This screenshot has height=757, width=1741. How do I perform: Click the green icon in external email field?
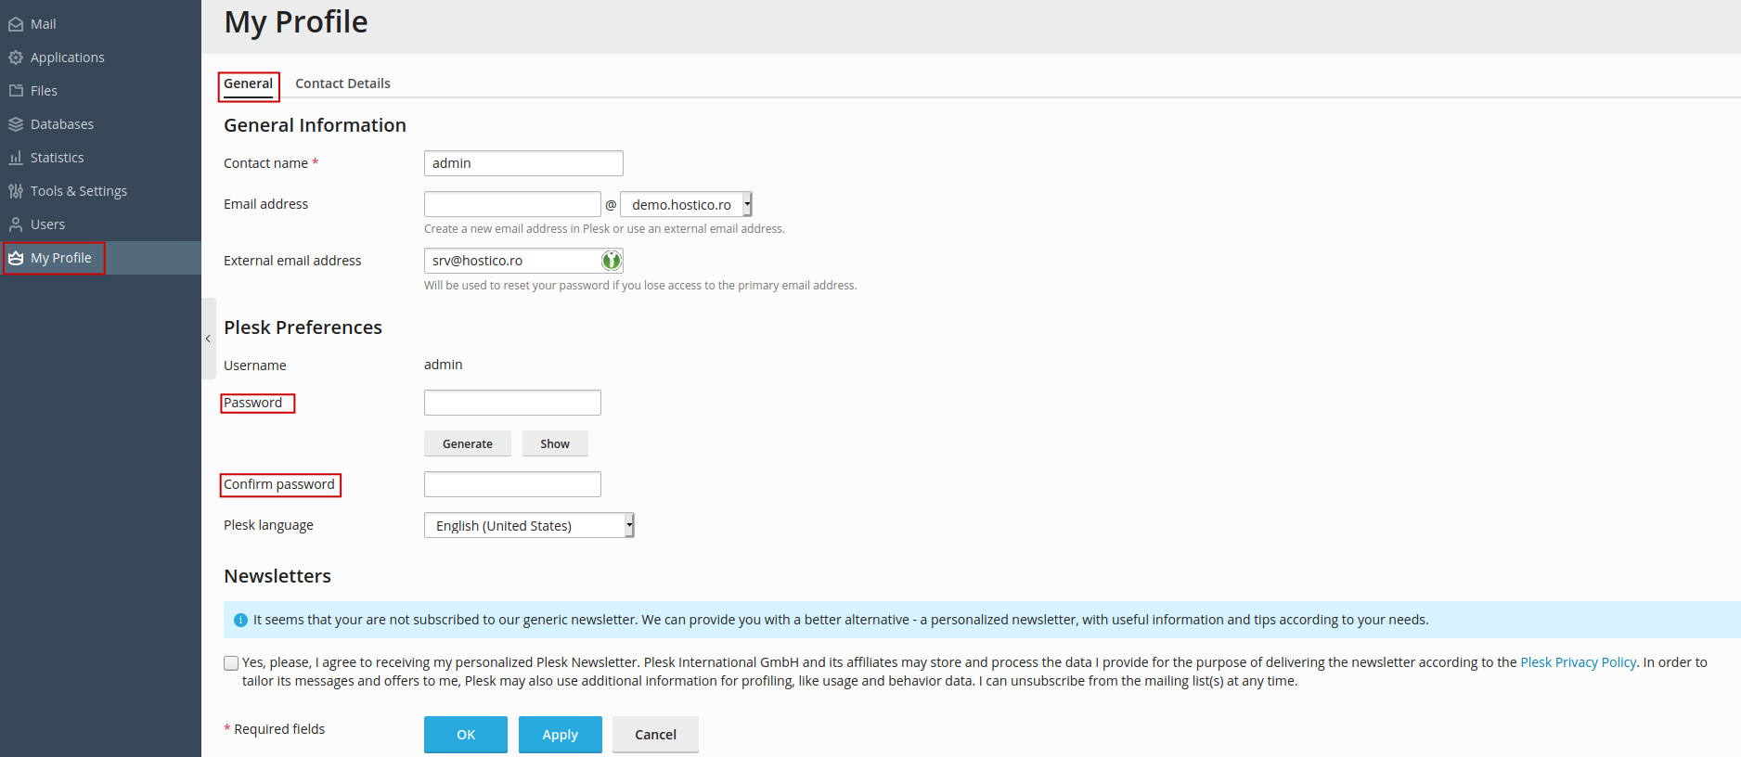pos(611,261)
